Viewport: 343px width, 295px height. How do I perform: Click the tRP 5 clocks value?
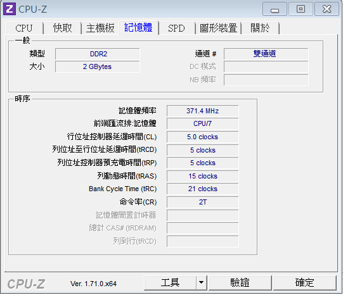click(202, 163)
